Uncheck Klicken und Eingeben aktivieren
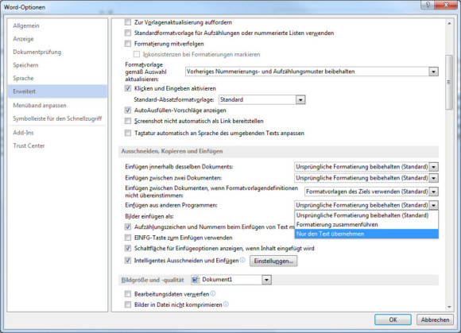 click(128, 88)
